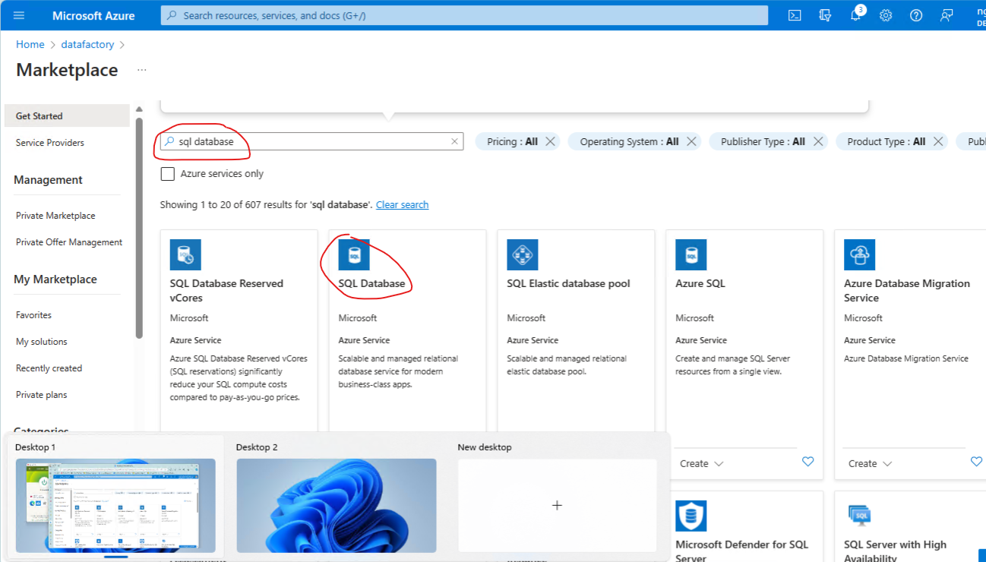Open the Marketplace ellipsis more options
986x562 pixels.
tap(142, 70)
